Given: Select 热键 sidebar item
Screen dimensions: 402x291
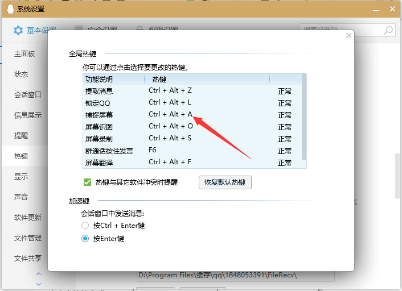Looking at the screenshot, I should 25,156.
